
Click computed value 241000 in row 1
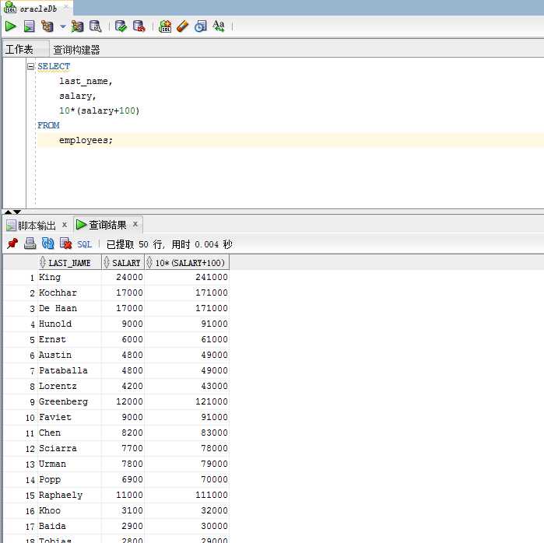click(x=212, y=277)
